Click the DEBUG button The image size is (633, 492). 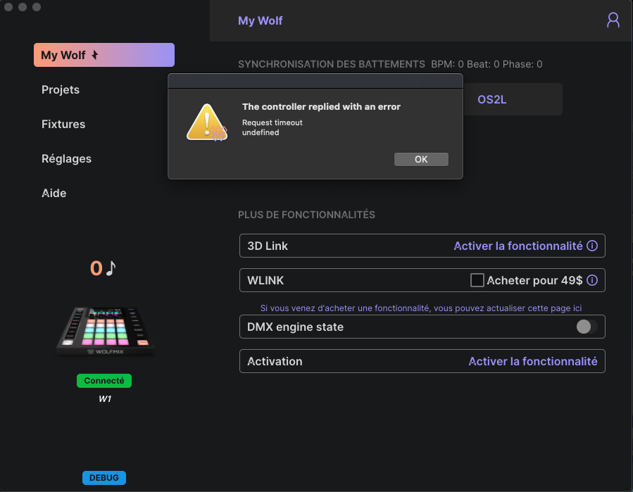104,478
